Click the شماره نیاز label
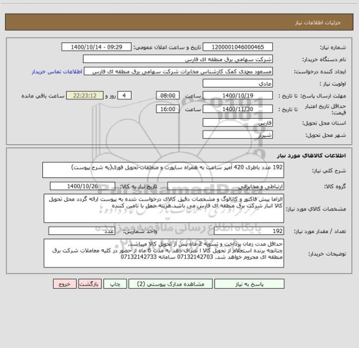 [x=333, y=47]
